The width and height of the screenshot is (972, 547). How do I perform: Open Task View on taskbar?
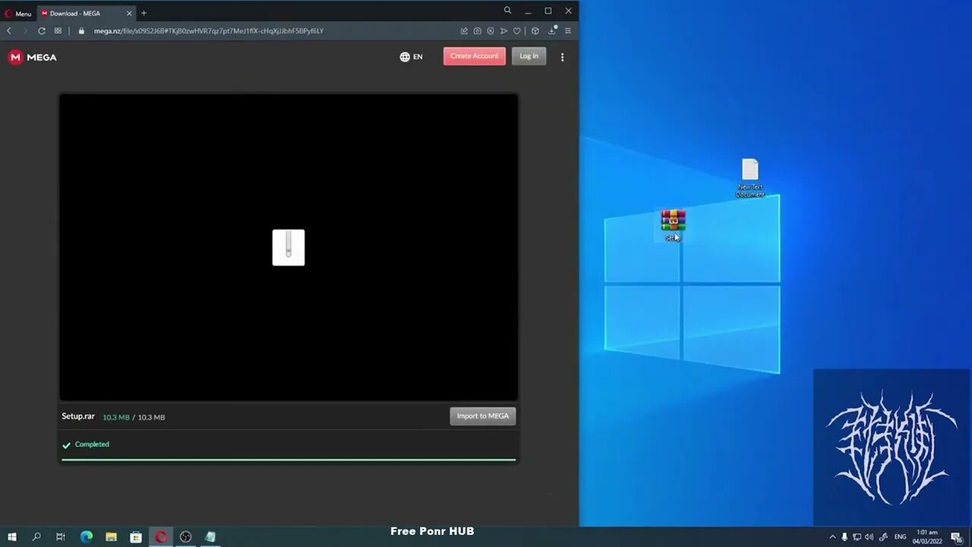pos(61,537)
